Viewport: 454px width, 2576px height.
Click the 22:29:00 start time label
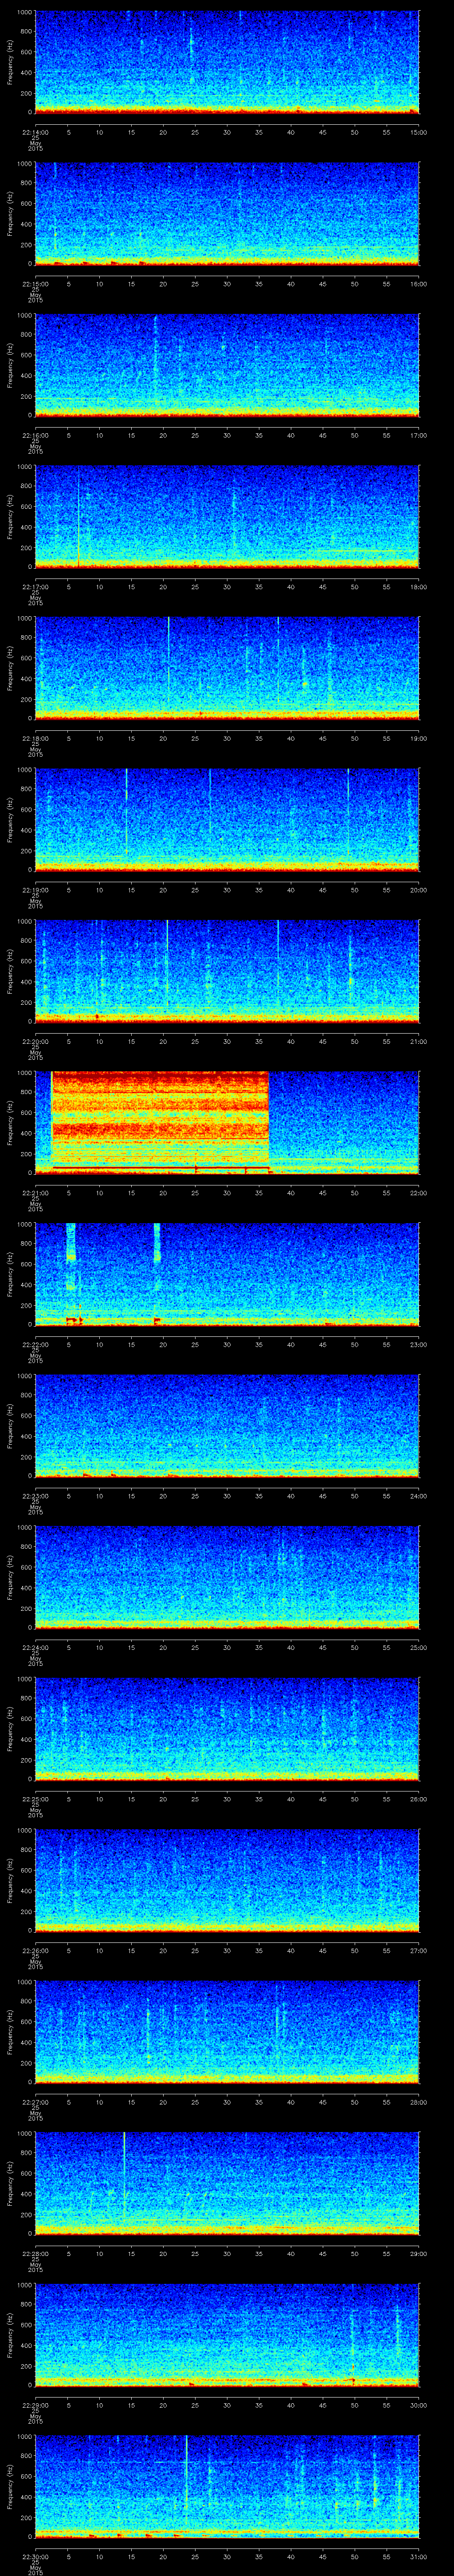tap(35, 2405)
